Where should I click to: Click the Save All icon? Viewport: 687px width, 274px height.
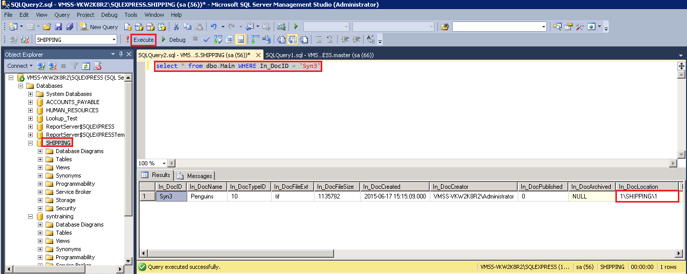pyautogui.click(x=70, y=27)
